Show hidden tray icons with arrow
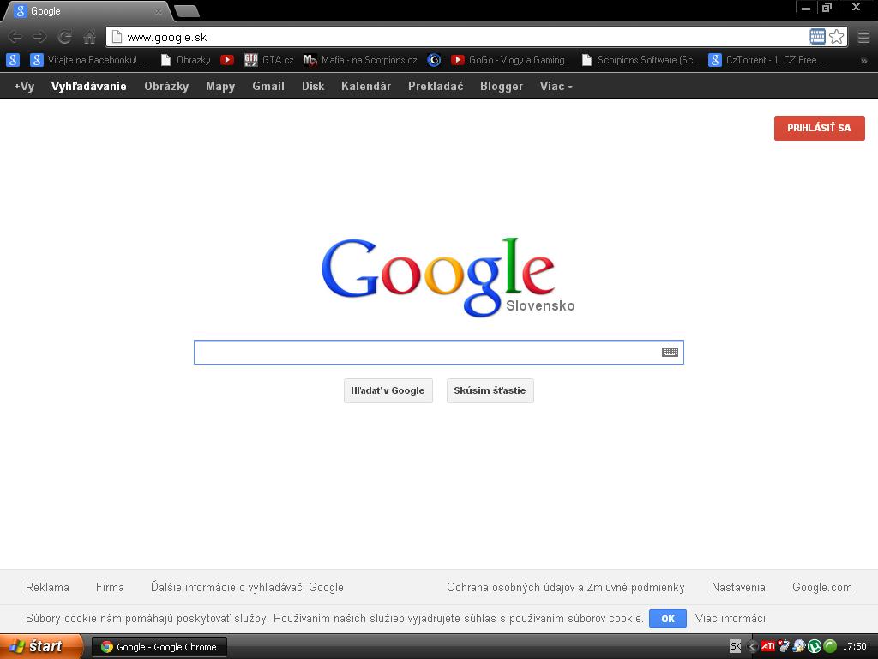Viewport: 878px width, 659px height. (752, 646)
